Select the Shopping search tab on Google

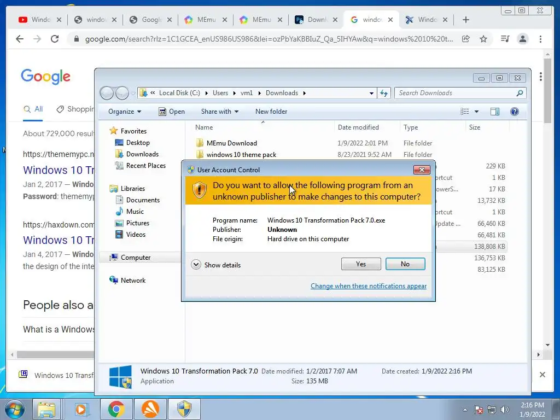tap(75, 109)
